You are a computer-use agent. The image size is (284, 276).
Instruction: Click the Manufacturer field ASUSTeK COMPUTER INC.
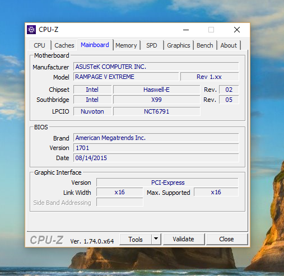156,67
